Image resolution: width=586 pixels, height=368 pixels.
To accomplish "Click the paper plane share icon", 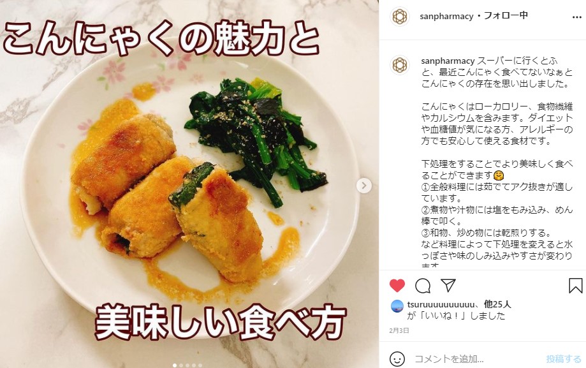I will point(448,285).
